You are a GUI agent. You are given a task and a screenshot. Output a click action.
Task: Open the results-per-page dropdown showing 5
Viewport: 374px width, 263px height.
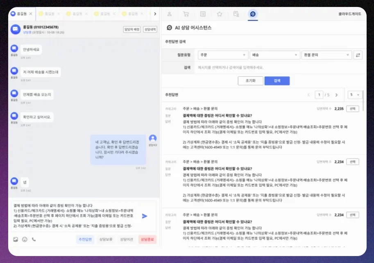355,95
